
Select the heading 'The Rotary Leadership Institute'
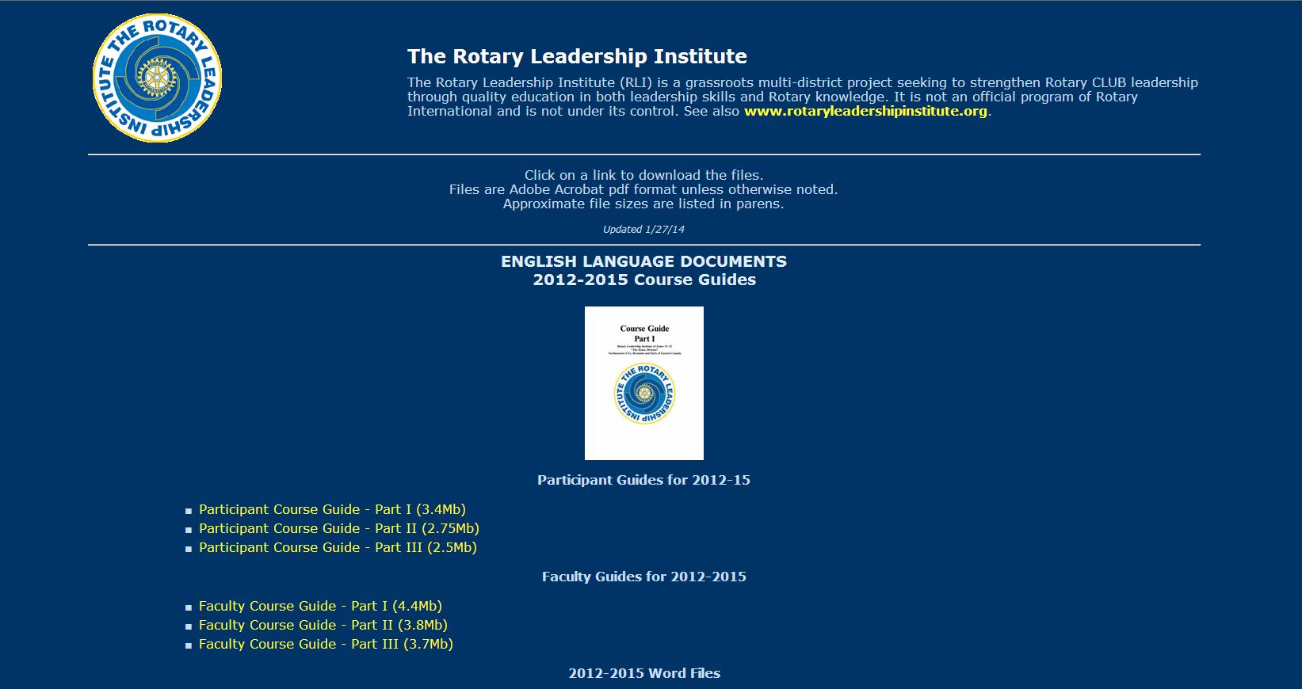pyautogui.click(x=577, y=56)
